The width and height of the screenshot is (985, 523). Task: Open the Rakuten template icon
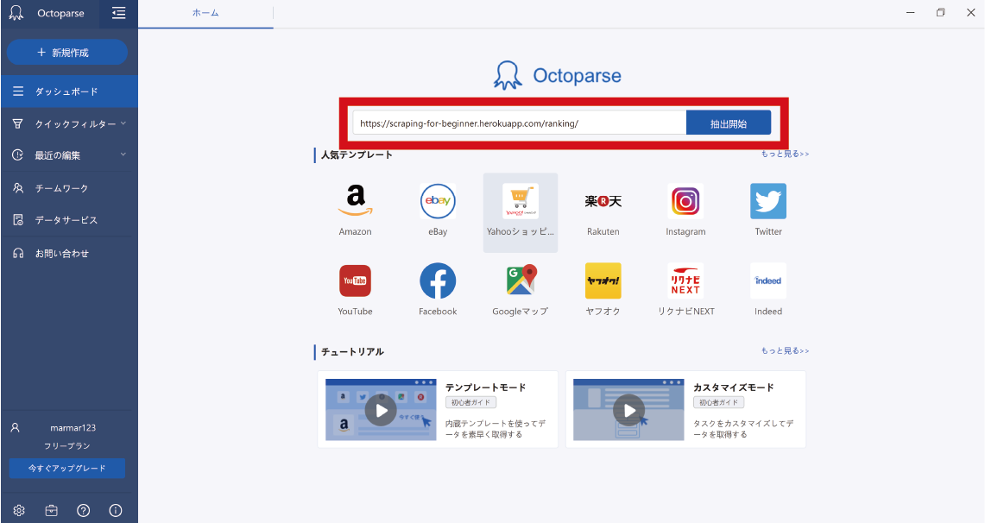point(603,201)
